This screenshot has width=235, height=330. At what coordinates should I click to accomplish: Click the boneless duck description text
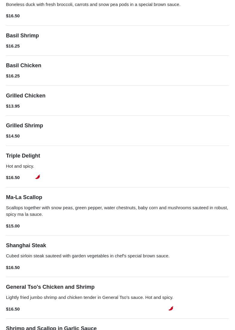(93, 4)
